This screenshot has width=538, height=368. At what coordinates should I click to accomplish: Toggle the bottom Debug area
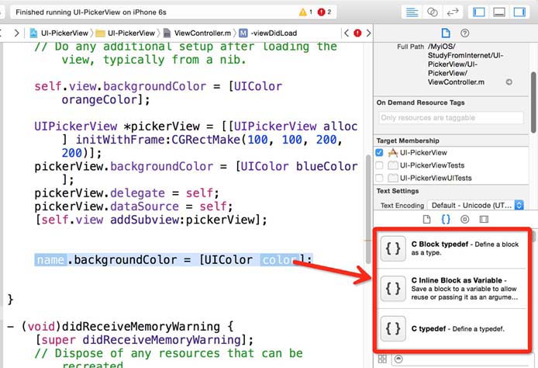tap(500, 12)
